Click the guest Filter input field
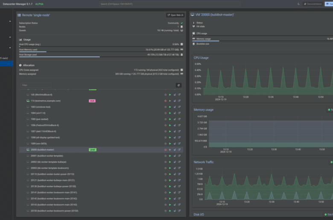Image resolution: width=333 pixels, height=220 pixels. pyautogui.click(x=36, y=85)
